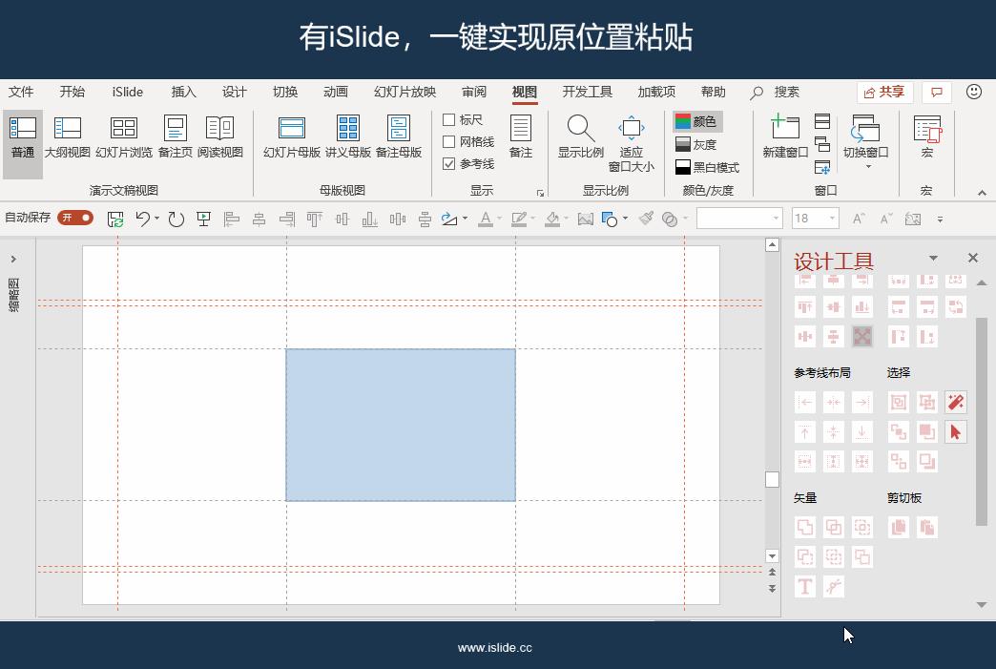The width and height of the screenshot is (996, 669).
Task: Select the blue rectangle on slide
Action: click(401, 425)
